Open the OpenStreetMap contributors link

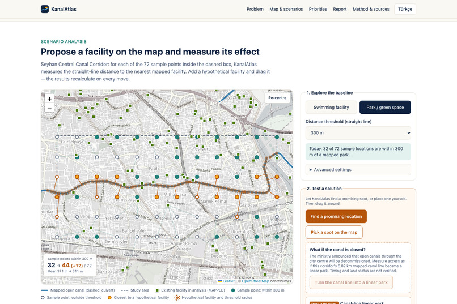click(x=255, y=281)
